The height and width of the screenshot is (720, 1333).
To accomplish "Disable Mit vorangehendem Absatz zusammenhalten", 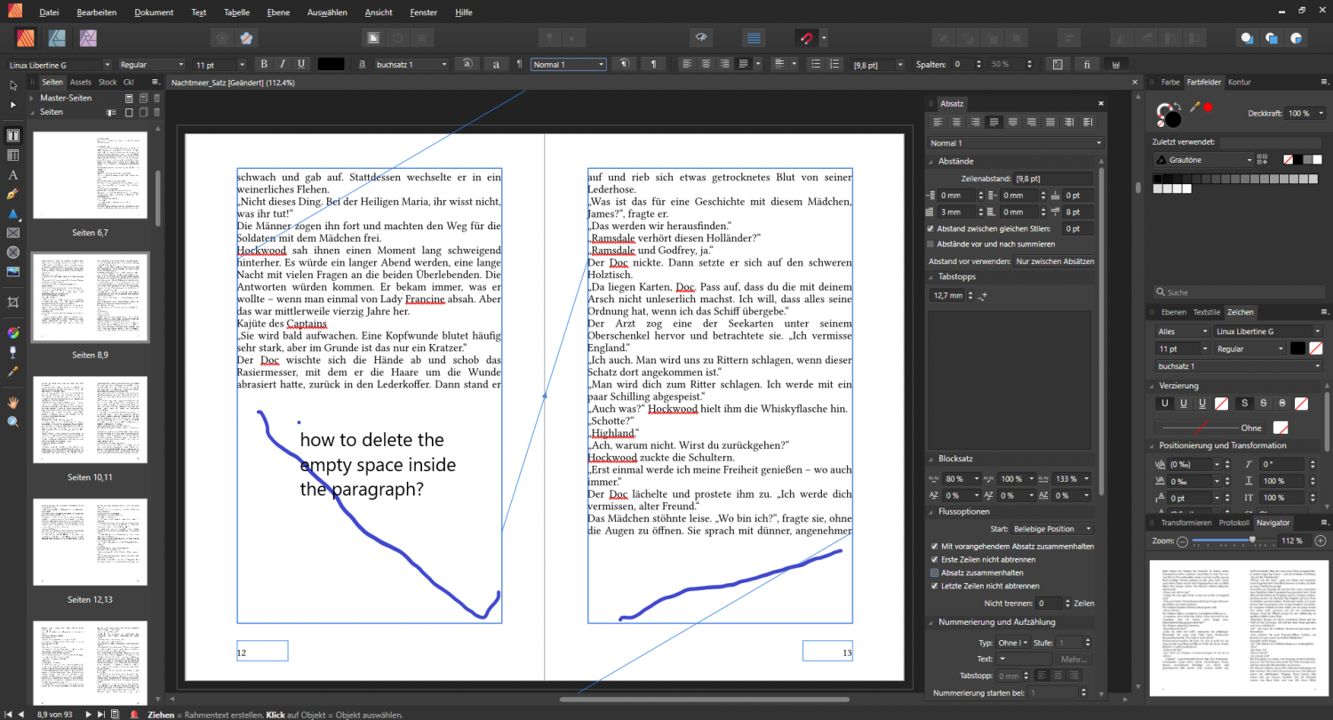I will pos(933,546).
